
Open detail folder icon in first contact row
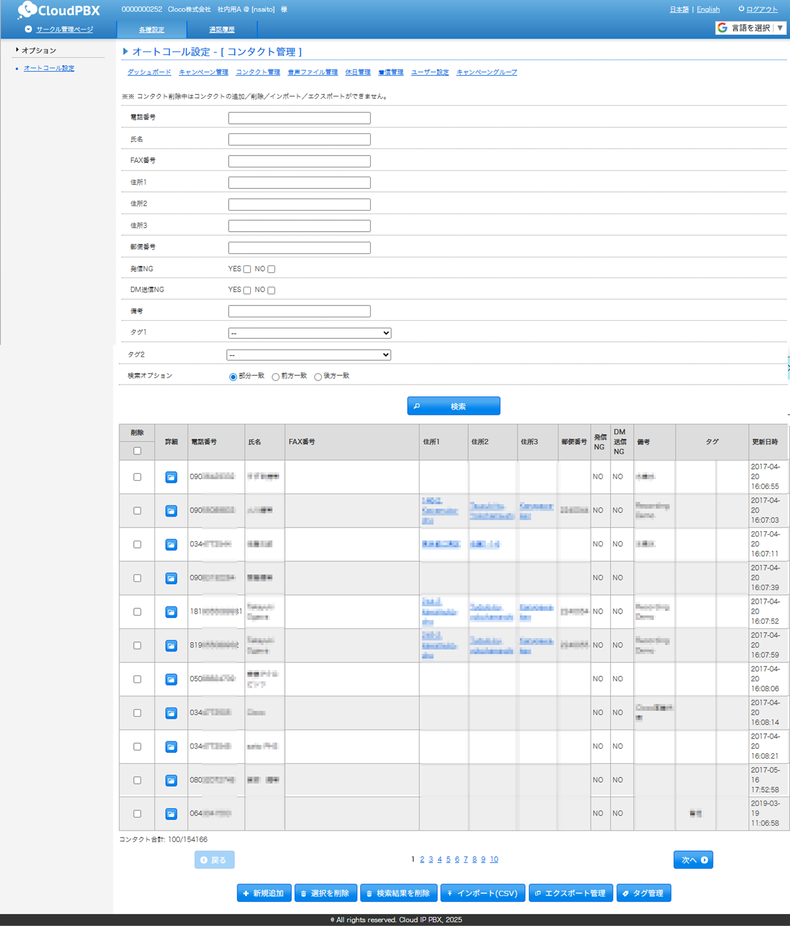click(171, 477)
